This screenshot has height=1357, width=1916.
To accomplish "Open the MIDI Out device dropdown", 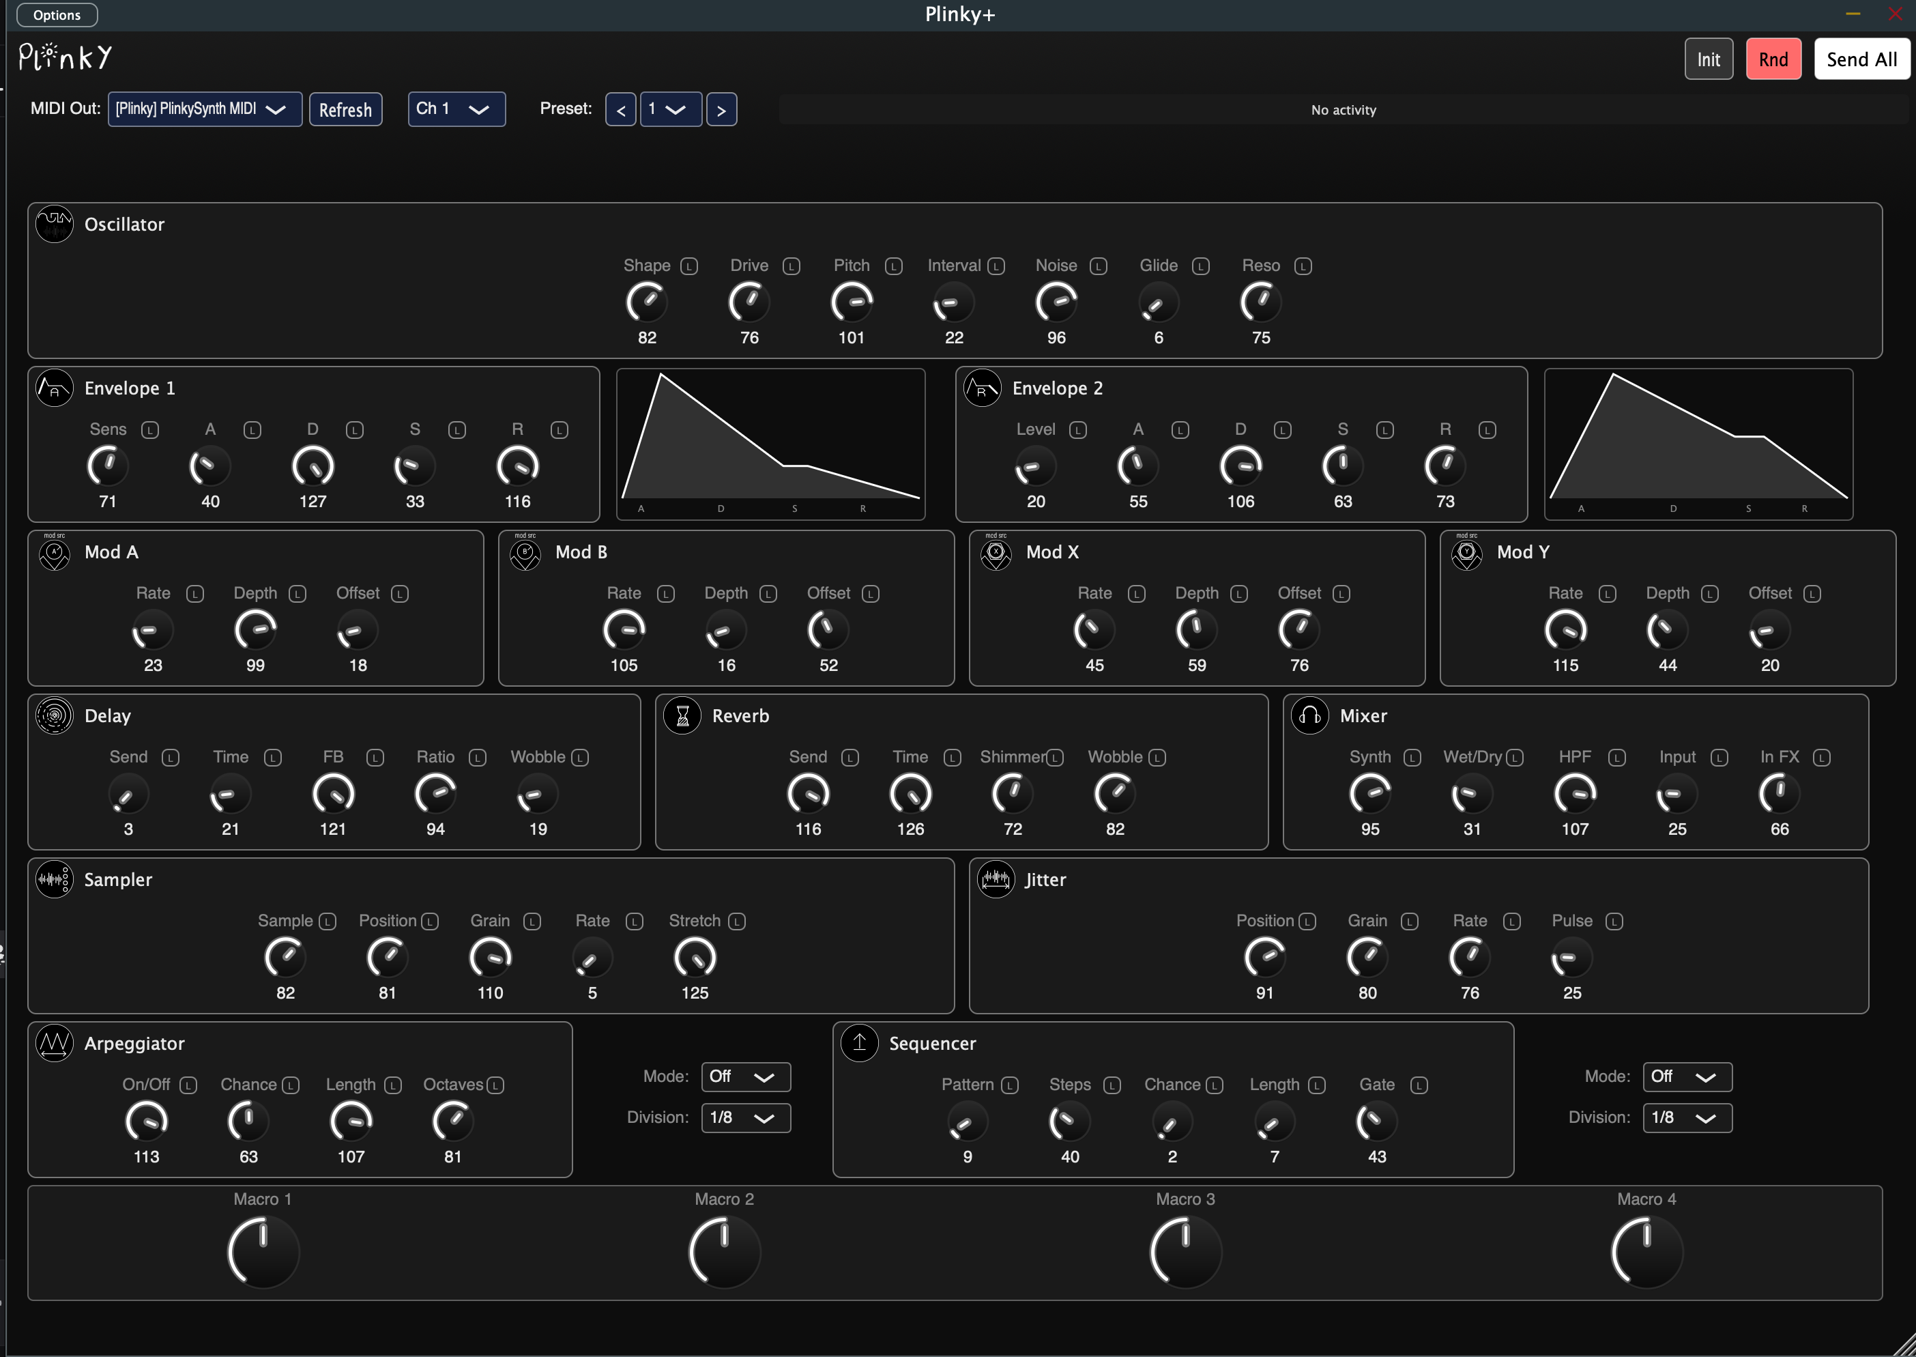I will tap(205, 109).
